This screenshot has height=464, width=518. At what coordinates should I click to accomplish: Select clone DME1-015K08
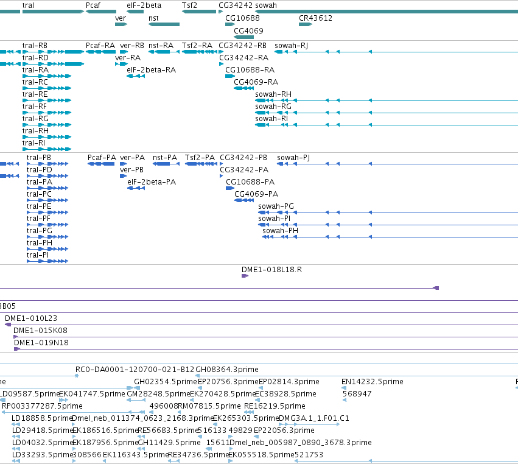pyautogui.click(x=40, y=331)
